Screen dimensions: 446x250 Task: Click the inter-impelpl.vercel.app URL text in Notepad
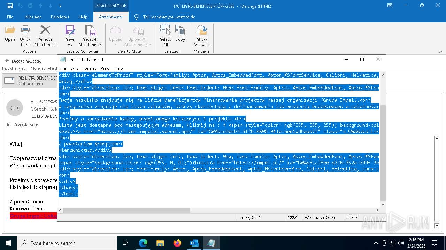146,131
